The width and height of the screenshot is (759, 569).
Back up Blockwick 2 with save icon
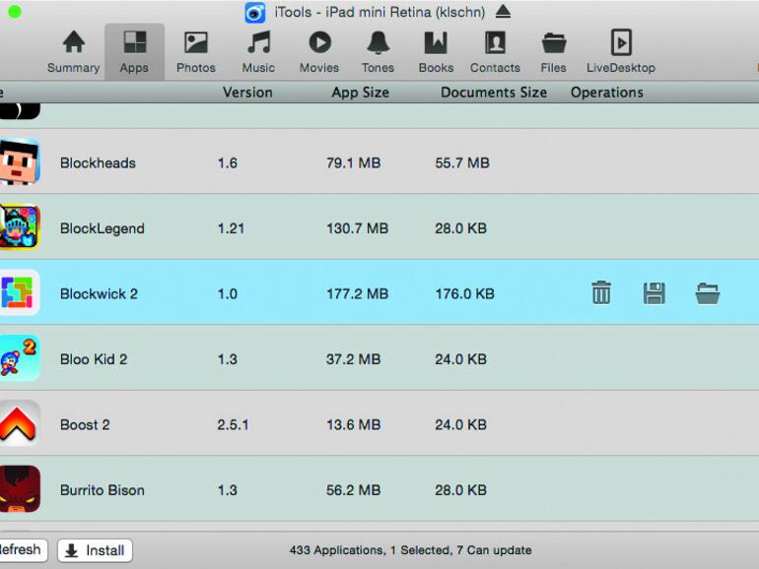pos(655,293)
